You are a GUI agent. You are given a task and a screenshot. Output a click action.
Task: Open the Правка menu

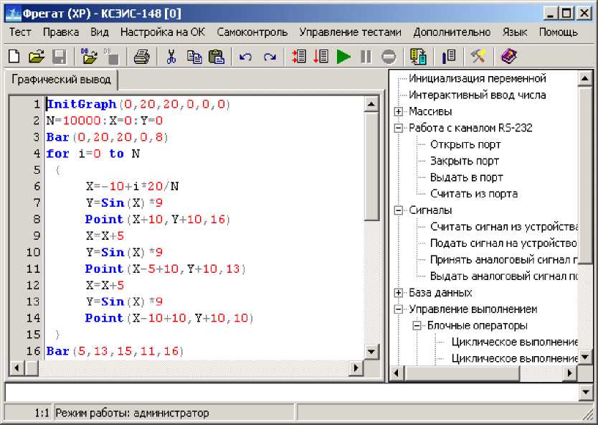point(61,32)
